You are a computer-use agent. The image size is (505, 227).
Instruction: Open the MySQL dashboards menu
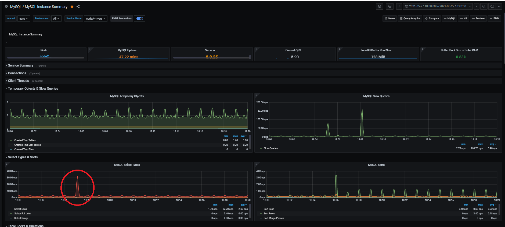pos(449,19)
